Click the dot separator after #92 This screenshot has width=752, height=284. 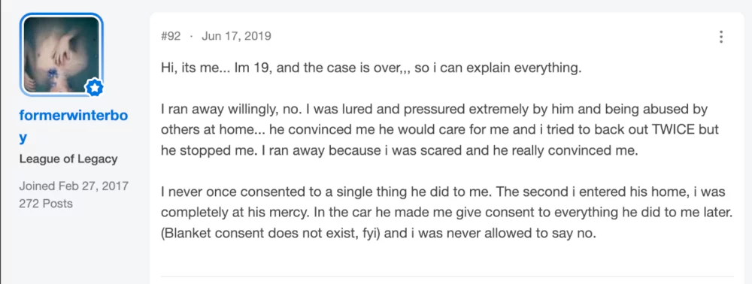click(191, 36)
